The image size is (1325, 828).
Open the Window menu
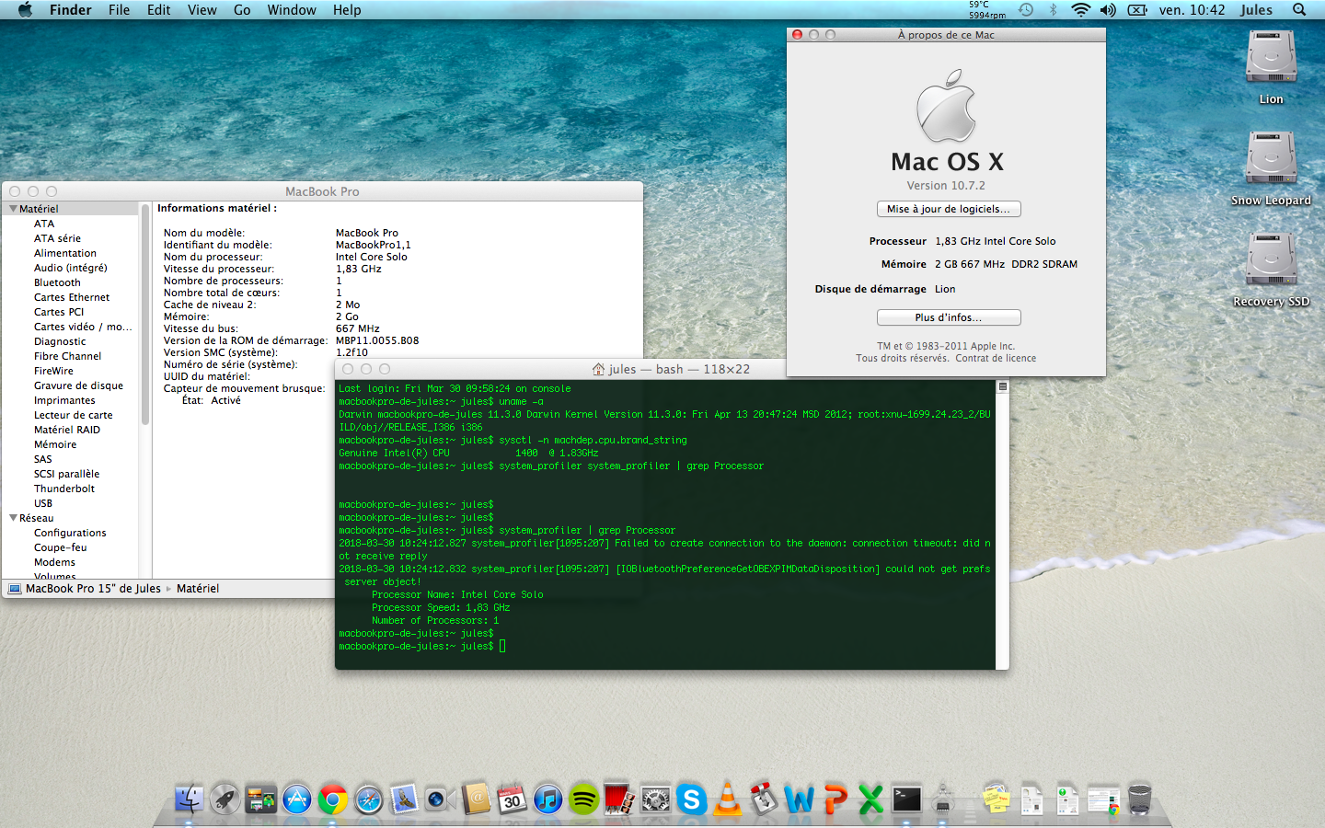(x=292, y=9)
